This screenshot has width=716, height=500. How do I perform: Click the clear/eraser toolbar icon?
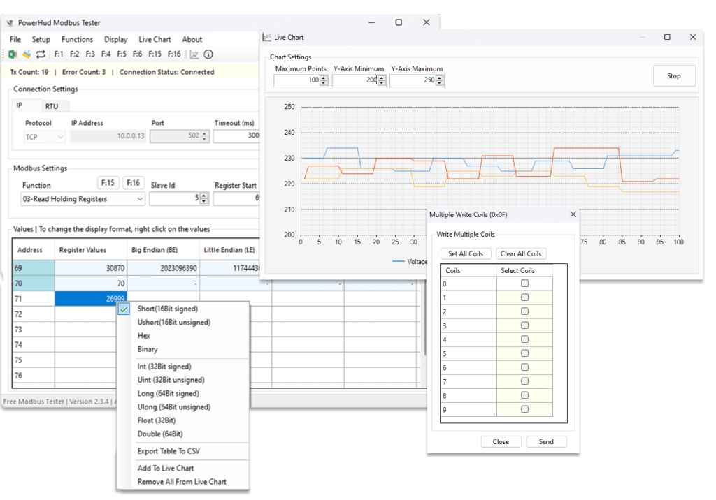click(x=27, y=54)
